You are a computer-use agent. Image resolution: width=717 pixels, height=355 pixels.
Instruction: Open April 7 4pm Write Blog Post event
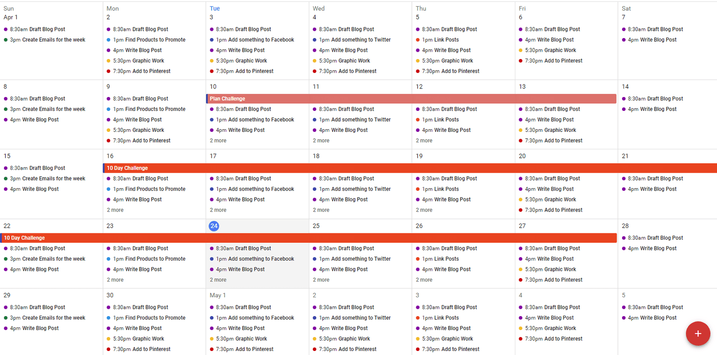649,40
